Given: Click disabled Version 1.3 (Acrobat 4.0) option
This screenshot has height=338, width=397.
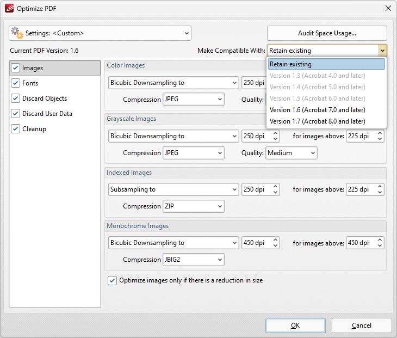Looking at the screenshot, I should coord(326,76).
